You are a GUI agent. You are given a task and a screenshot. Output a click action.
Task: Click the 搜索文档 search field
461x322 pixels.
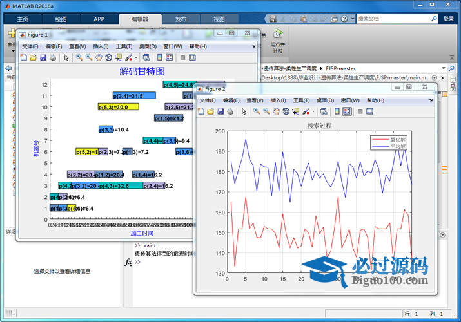393,19
